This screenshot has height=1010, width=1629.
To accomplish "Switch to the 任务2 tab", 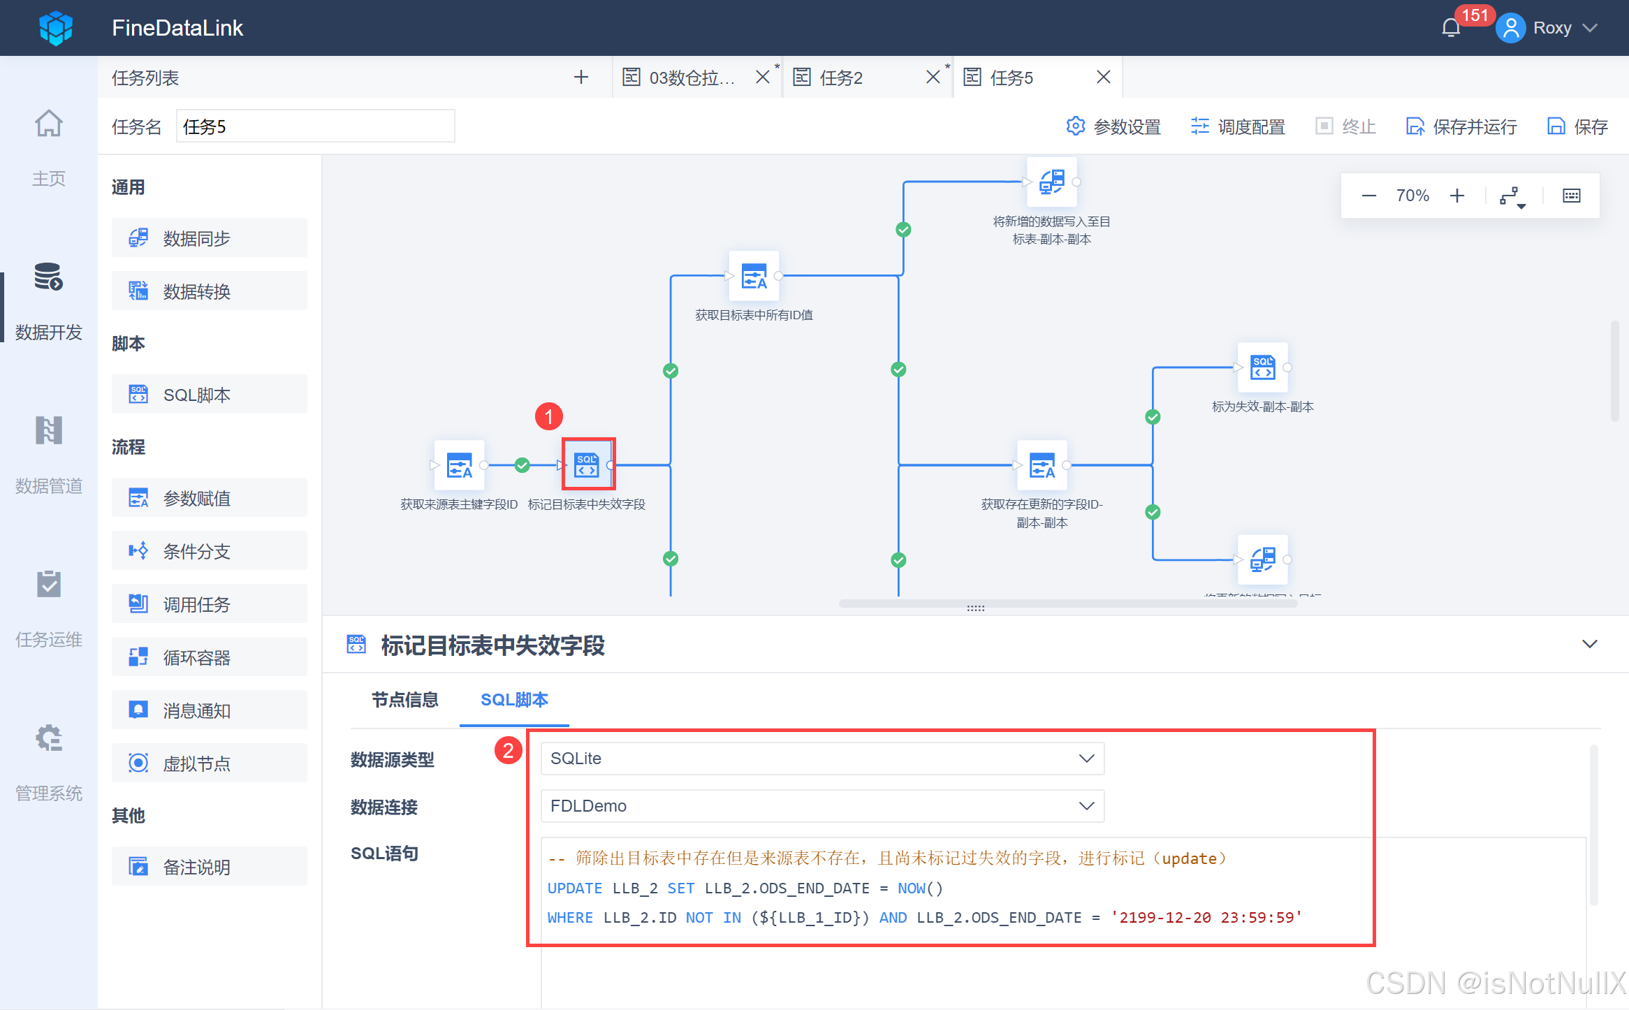I will point(841,78).
